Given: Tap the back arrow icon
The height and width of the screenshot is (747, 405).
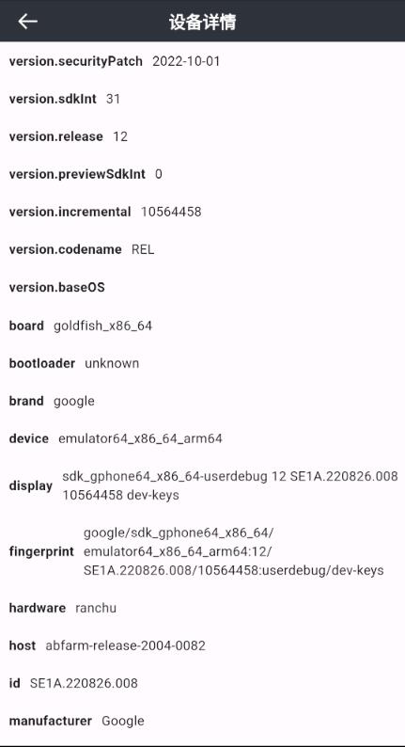Looking at the screenshot, I should click(x=27, y=21).
